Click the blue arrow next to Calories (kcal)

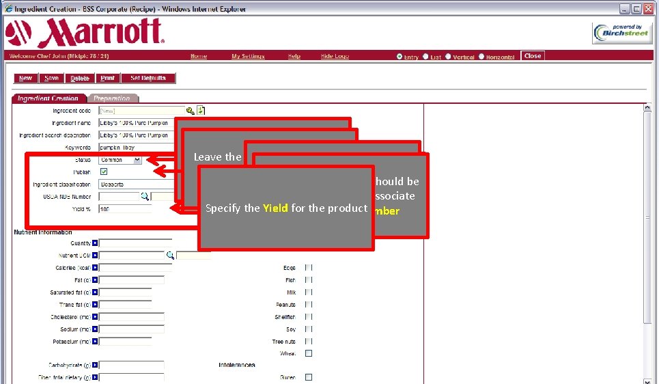[95, 267]
